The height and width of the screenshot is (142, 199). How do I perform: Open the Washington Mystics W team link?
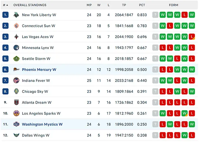[x=42, y=124]
